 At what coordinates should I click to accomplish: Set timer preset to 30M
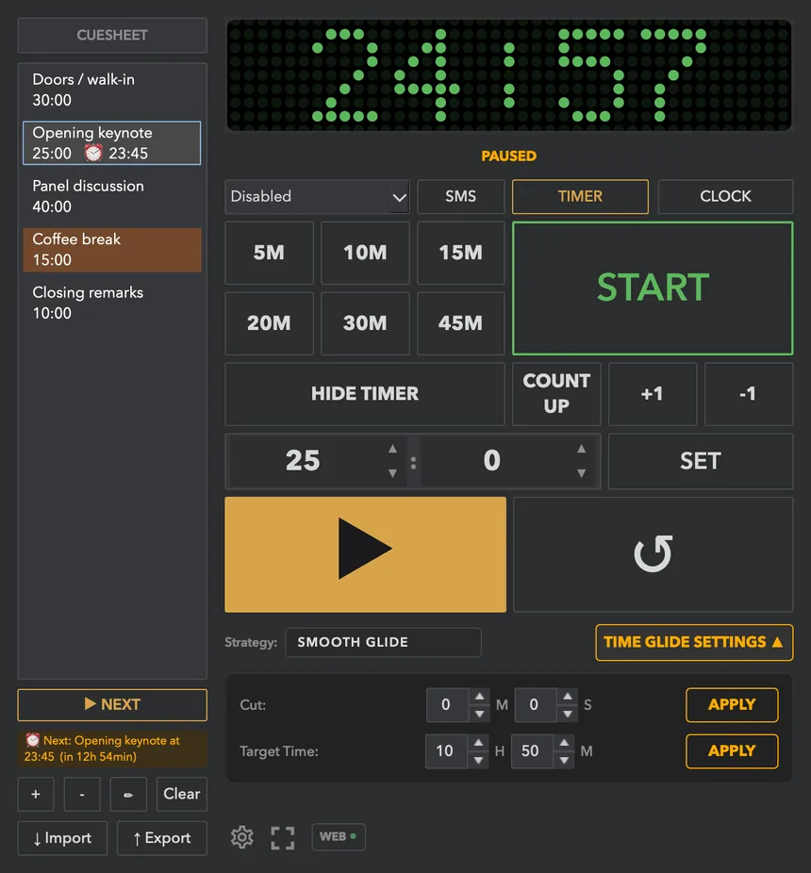click(365, 323)
